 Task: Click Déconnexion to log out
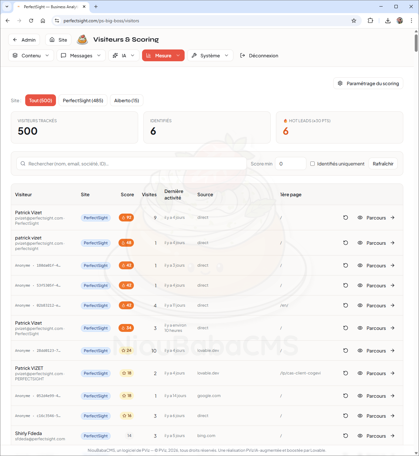coord(259,55)
